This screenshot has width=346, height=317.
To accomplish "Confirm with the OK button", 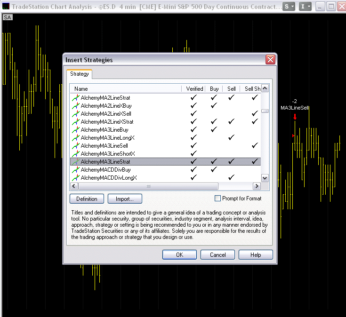I will coord(179,254).
